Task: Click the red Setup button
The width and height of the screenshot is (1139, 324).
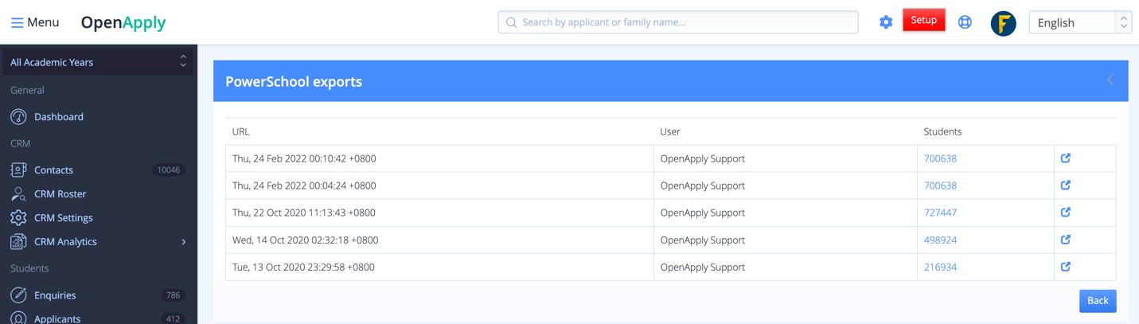Action: pyautogui.click(x=923, y=21)
